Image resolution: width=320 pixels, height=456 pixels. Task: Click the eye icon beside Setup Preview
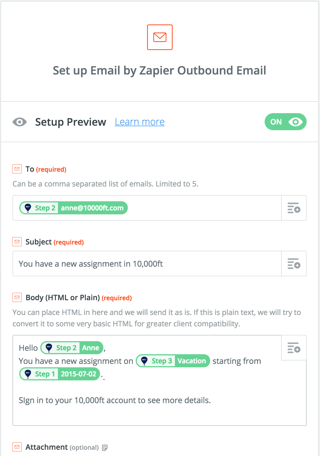click(x=20, y=122)
